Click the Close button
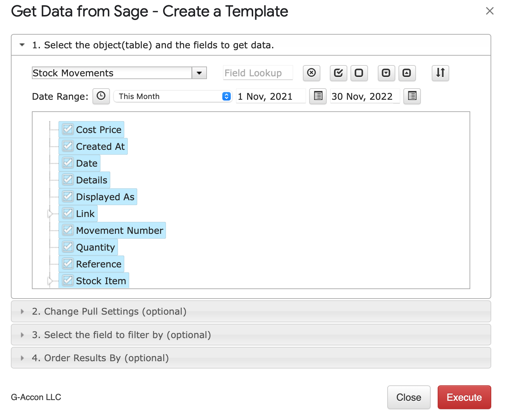 (x=409, y=397)
